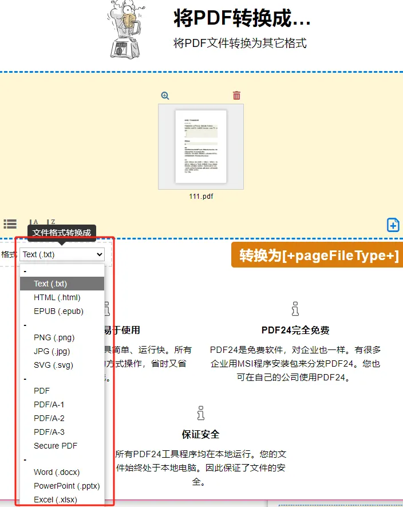Switch to list view icon
The image size is (403, 507).
click(x=10, y=224)
